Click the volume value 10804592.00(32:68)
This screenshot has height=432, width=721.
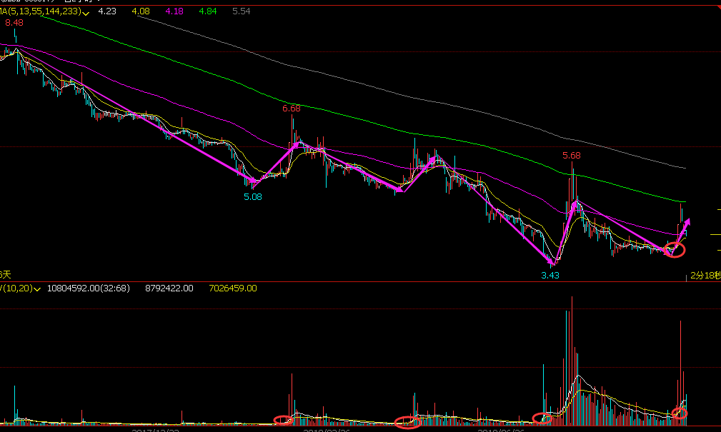coord(89,288)
